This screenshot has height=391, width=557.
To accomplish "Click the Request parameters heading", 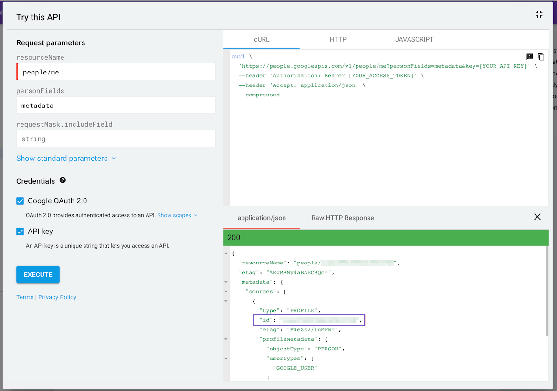I will coord(51,42).
